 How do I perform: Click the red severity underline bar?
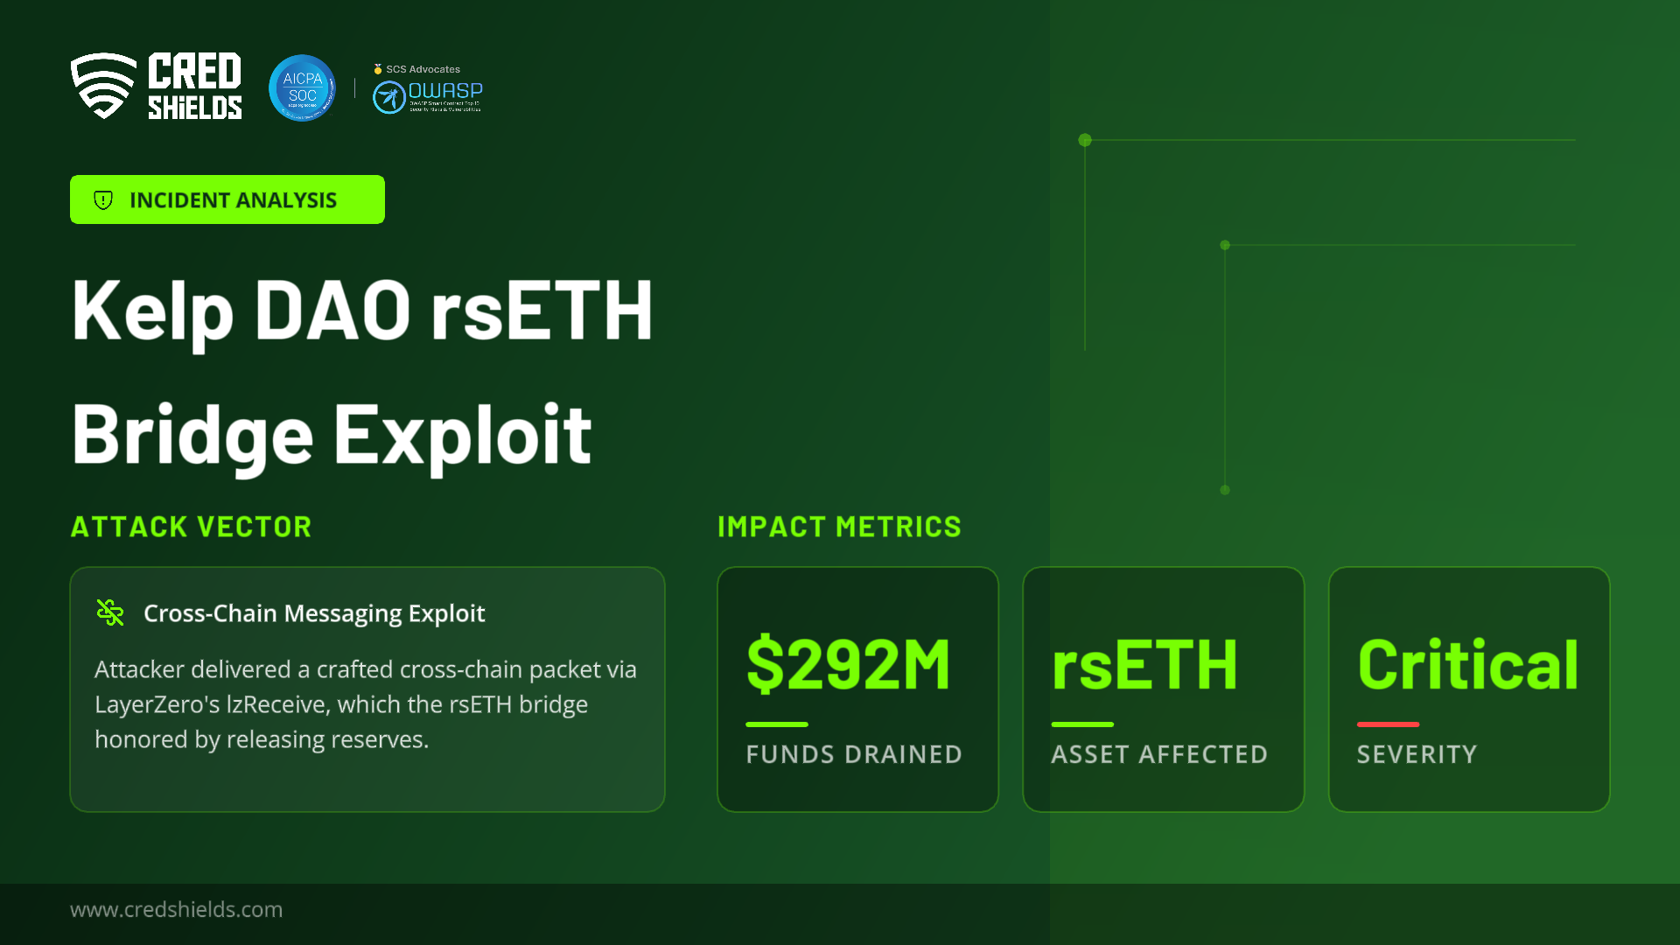click(1387, 724)
